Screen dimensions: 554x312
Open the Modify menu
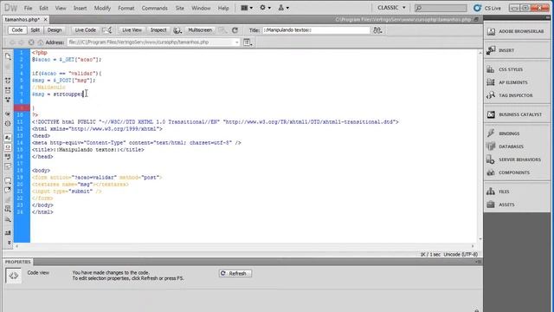(102, 8)
